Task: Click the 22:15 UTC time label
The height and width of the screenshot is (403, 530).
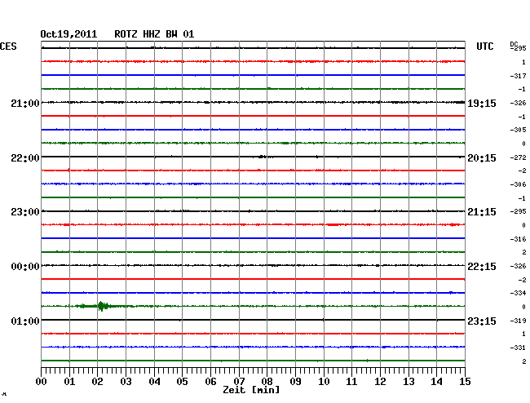Action: tap(482, 267)
